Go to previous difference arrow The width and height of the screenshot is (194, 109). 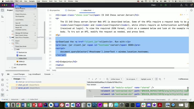pyautogui.click(x=89, y=79)
